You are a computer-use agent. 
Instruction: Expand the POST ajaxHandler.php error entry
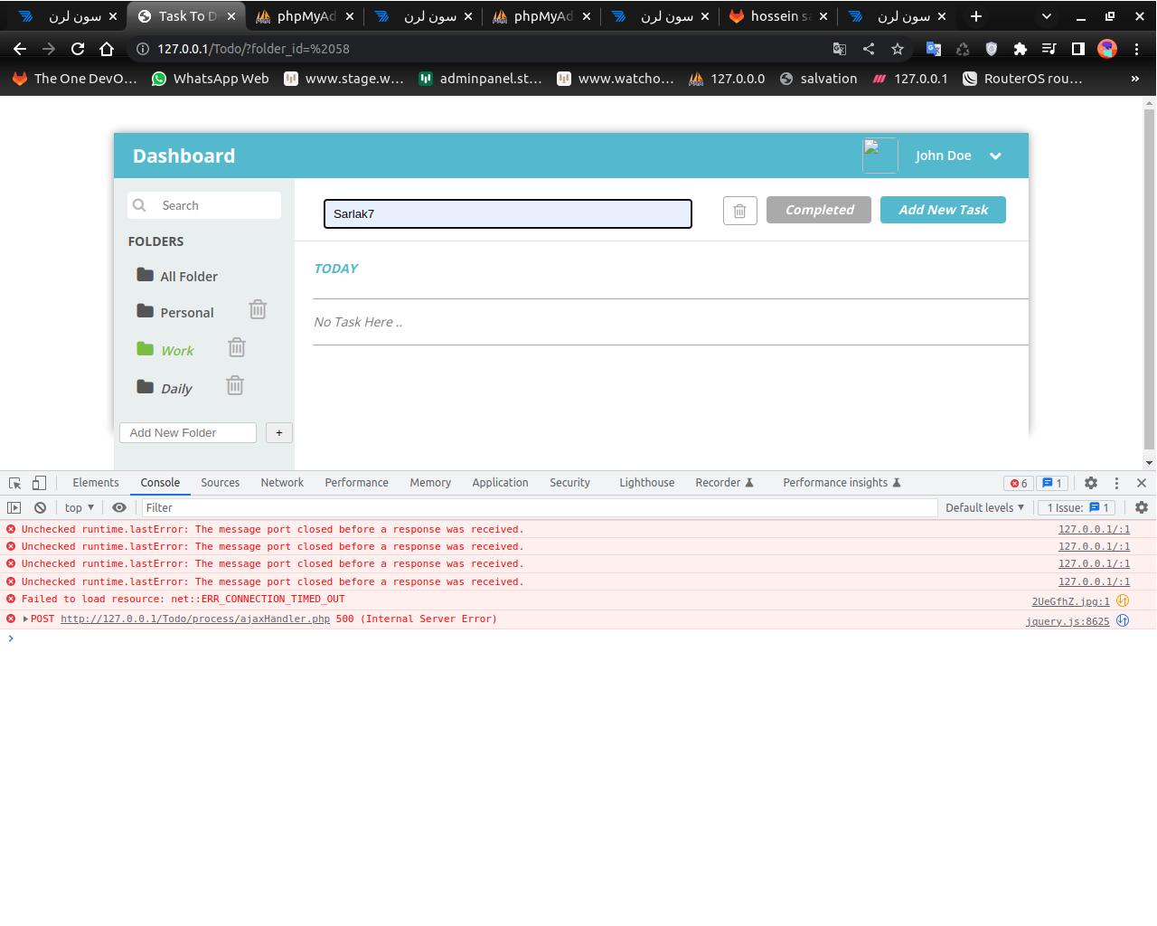tap(25, 619)
